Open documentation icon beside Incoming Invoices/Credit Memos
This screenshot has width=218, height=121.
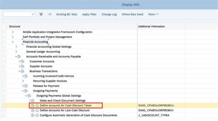click(26, 76)
